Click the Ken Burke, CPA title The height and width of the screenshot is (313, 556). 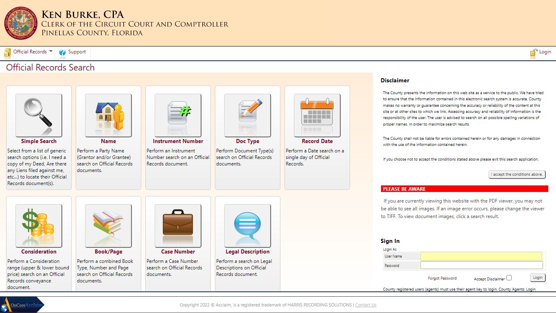click(83, 15)
